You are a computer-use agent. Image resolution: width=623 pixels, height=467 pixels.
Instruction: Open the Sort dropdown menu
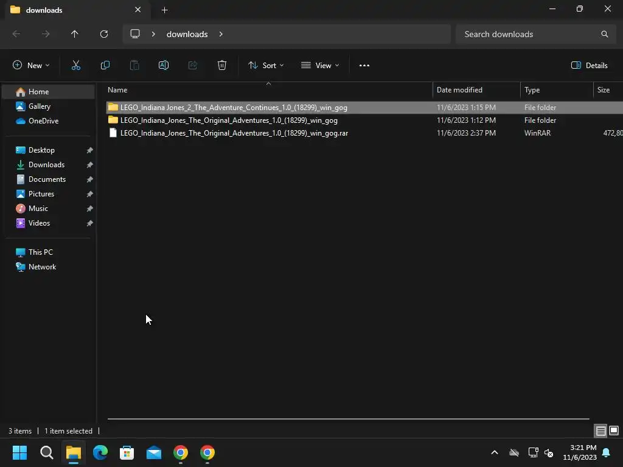point(266,66)
